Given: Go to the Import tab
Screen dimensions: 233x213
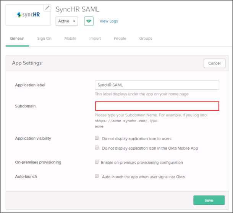Looking at the screenshot, I should [x=95, y=39].
